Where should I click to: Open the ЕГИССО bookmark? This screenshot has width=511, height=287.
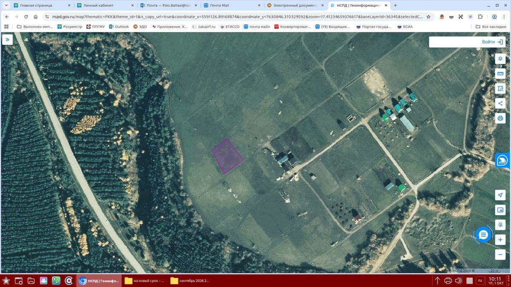pyautogui.click(x=229, y=26)
